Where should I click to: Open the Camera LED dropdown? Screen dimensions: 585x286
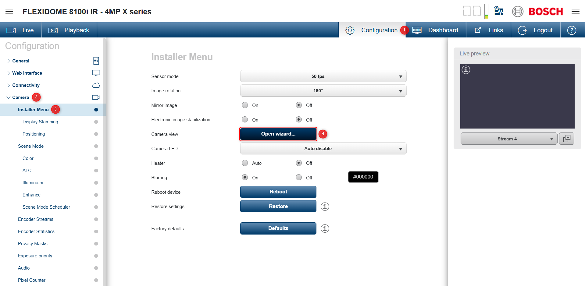coord(323,149)
